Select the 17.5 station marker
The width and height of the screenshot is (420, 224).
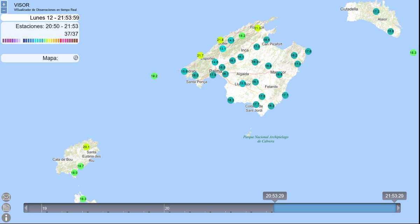click(262, 96)
